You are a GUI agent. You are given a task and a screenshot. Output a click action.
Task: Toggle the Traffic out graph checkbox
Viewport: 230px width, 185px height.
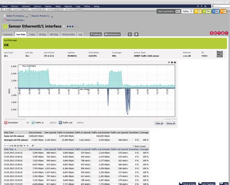pos(60,123)
